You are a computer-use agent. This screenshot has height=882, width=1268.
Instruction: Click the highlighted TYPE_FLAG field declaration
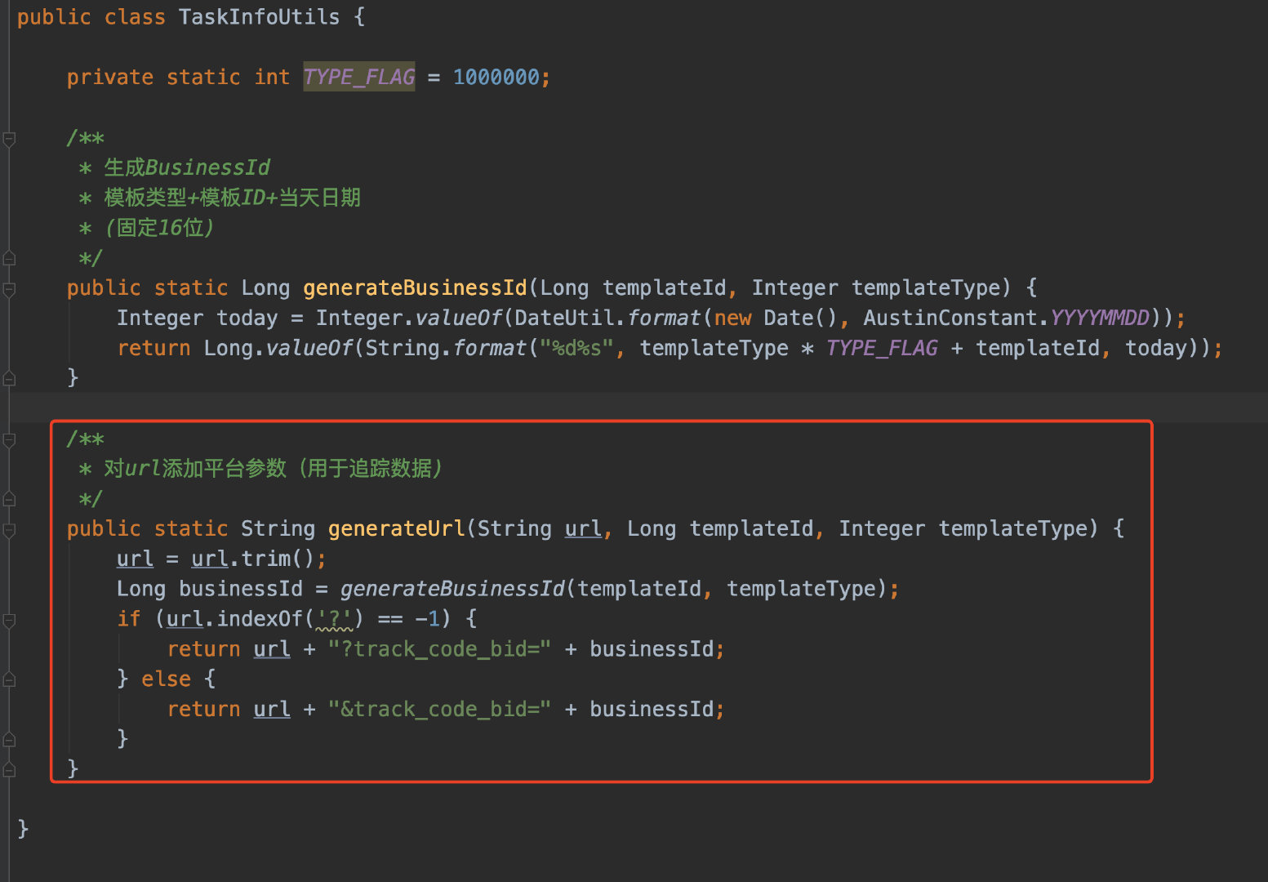click(359, 77)
